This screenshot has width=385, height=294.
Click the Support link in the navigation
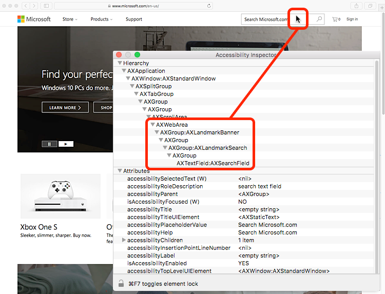tap(134, 19)
